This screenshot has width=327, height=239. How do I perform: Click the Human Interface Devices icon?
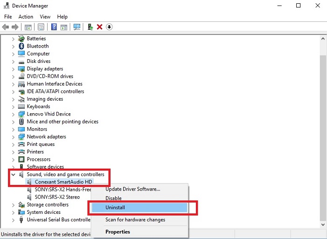tap(21, 84)
